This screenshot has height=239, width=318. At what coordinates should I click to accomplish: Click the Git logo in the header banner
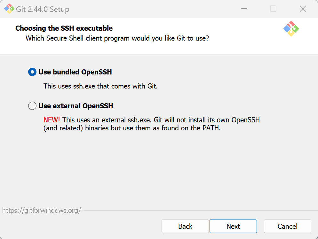[291, 29]
